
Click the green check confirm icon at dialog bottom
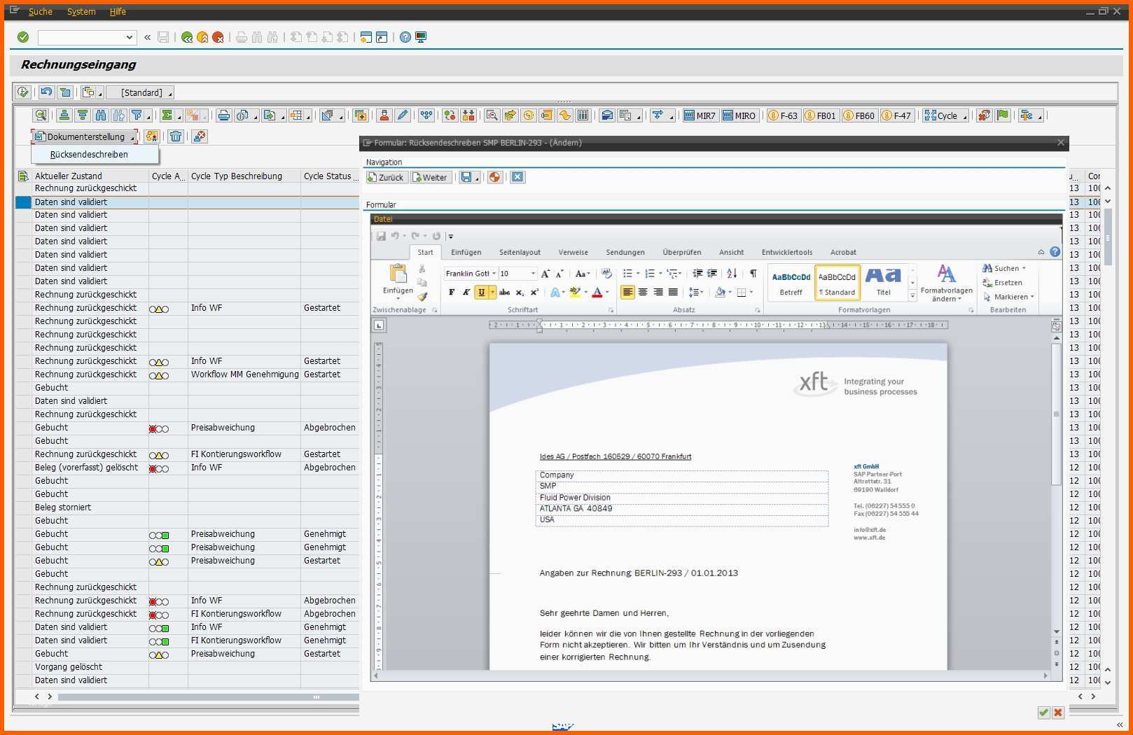1043,713
